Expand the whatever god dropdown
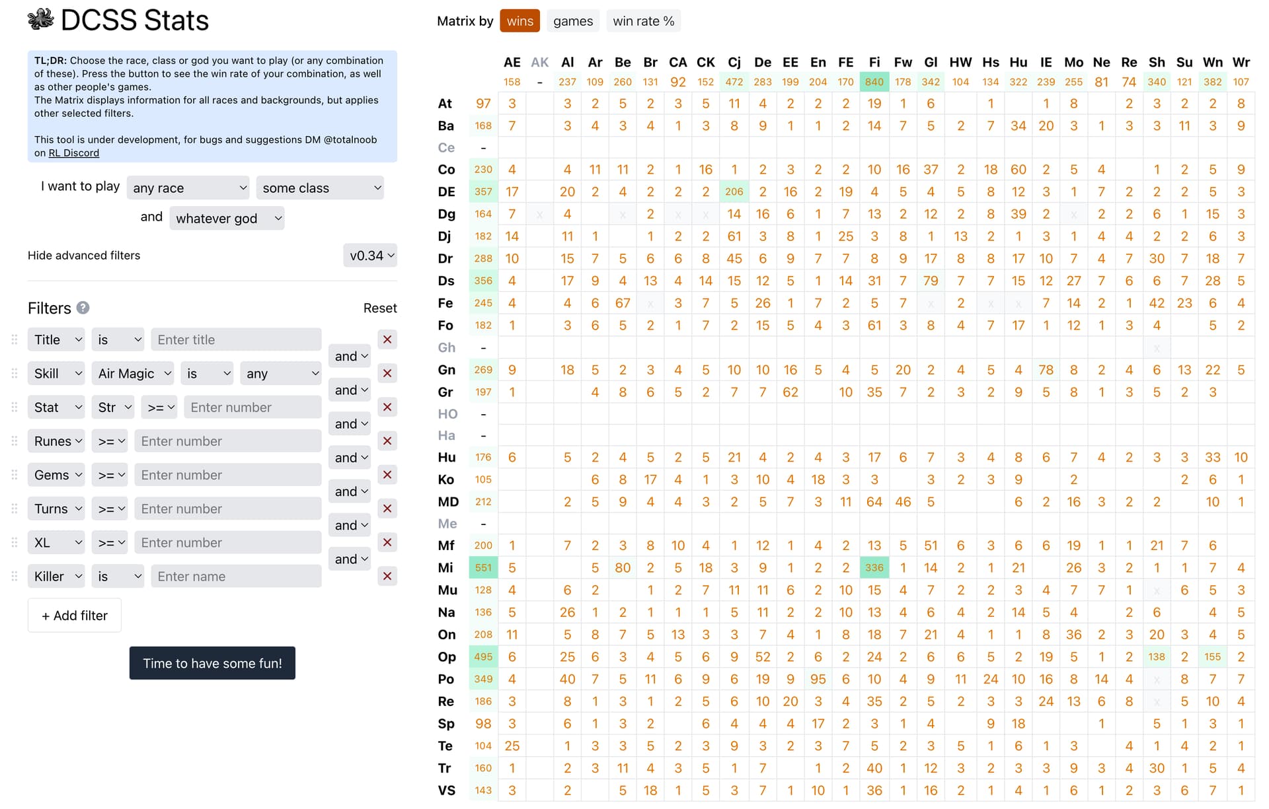The image size is (1269, 809). 227,219
